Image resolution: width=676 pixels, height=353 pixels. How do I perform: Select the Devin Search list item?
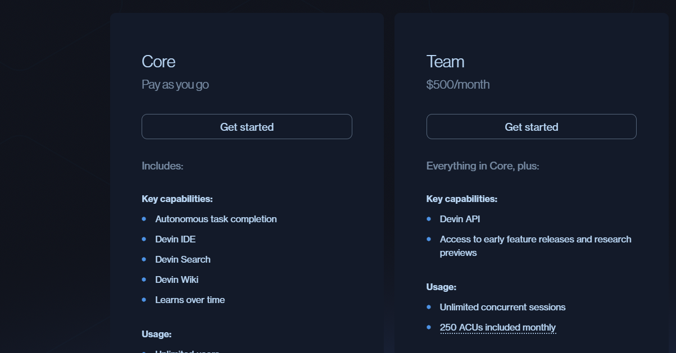point(183,259)
